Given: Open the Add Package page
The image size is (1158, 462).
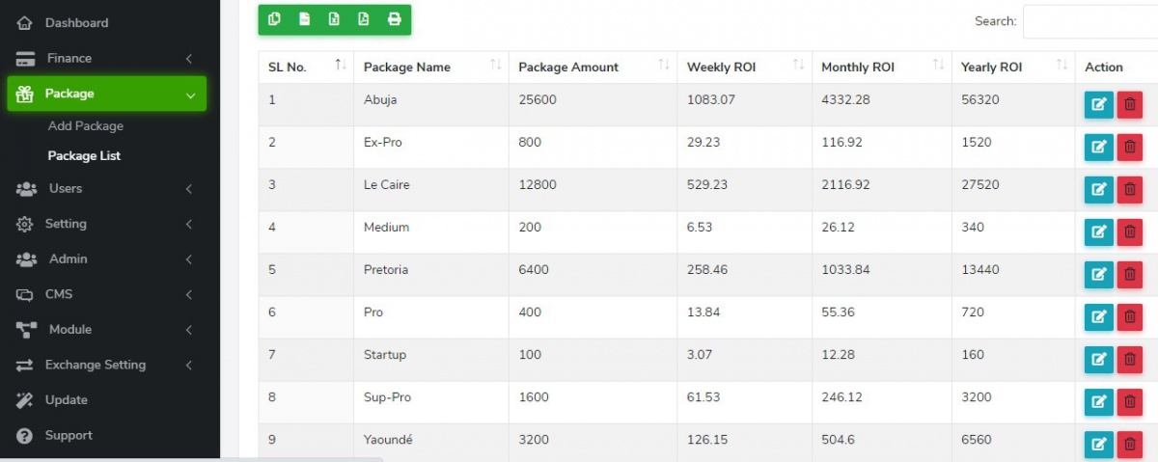Looking at the screenshot, I should coord(86,126).
